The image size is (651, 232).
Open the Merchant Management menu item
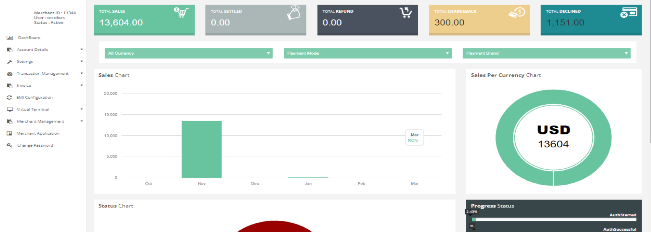(40, 121)
